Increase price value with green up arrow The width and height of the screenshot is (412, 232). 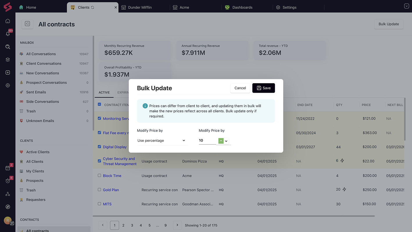coord(221,141)
